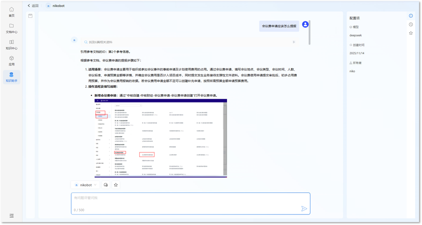Click the star icon in right panel
Viewport: 422px width, 225px height.
pyautogui.click(x=411, y=33)
